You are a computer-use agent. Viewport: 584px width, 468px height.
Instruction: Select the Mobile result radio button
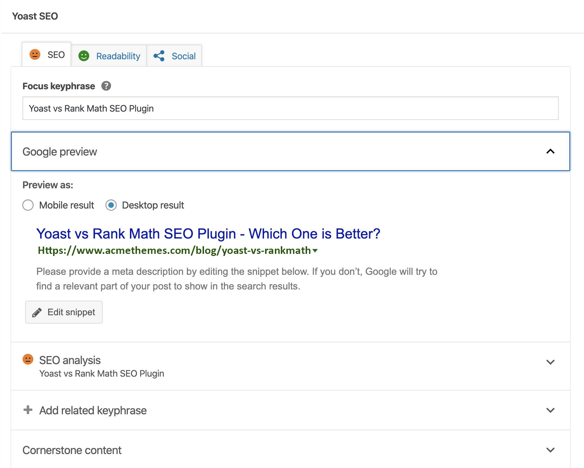28,205
